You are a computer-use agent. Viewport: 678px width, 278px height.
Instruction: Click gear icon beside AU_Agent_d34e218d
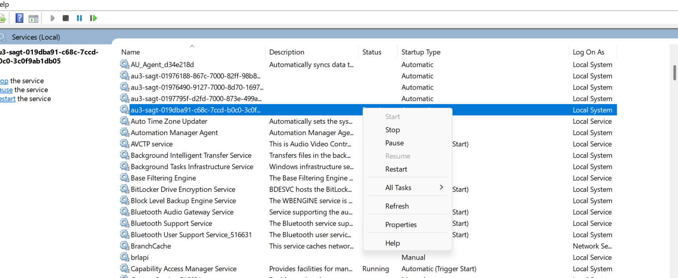pos(124,64)
